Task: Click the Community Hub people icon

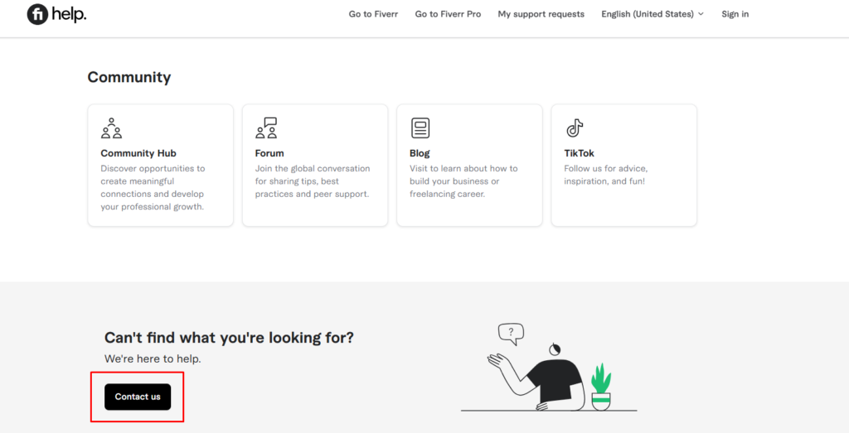Action: [112, 128]
